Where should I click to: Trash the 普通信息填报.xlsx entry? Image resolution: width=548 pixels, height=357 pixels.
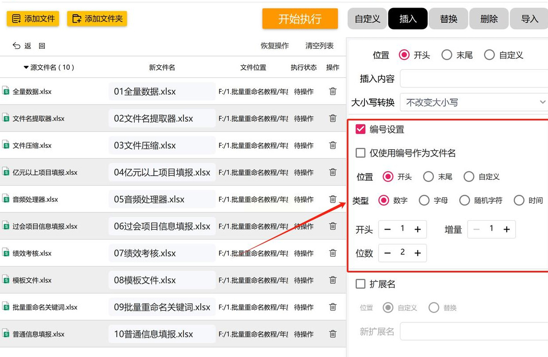(332, 334)
